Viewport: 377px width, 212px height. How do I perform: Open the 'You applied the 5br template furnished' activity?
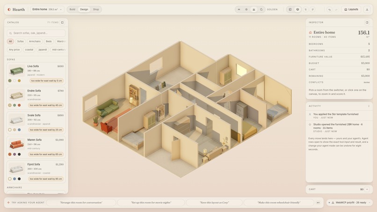pos(339,116)
